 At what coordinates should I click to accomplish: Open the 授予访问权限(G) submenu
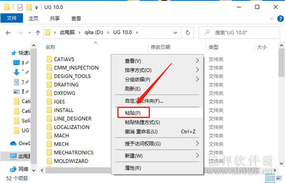[157, 144]
